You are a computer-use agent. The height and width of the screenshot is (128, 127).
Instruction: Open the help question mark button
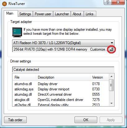click(108, 2)
